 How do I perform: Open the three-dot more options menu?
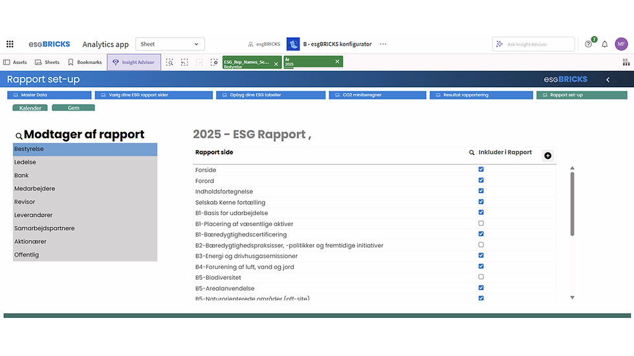[x=383, y=44]
